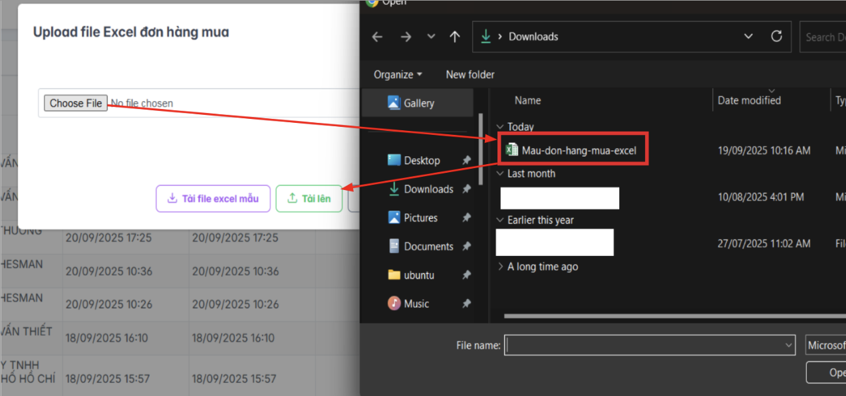846x396 pixels.
Task: Select the Excel icon of Mau-don-hang-mua-excel
Action: 511,149
